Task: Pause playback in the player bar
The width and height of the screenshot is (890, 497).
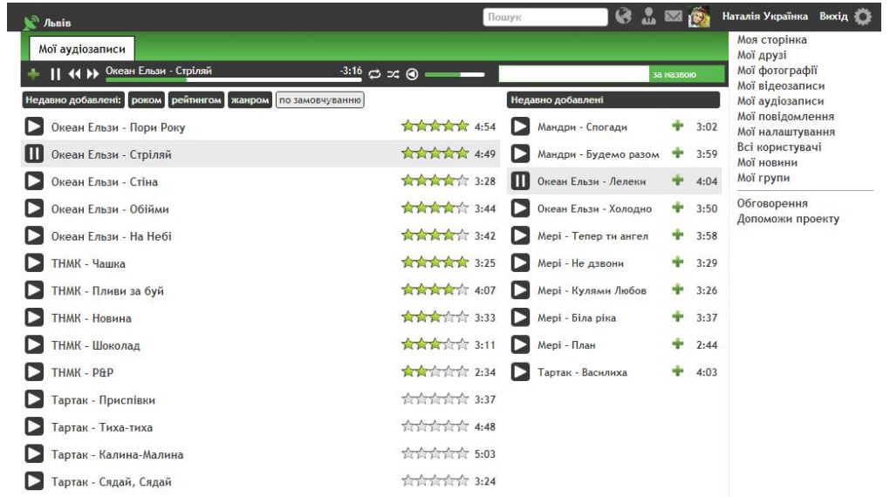Action: [55, 74]
